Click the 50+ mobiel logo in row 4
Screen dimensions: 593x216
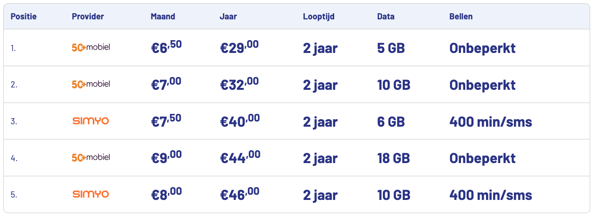tap(91, 157)
